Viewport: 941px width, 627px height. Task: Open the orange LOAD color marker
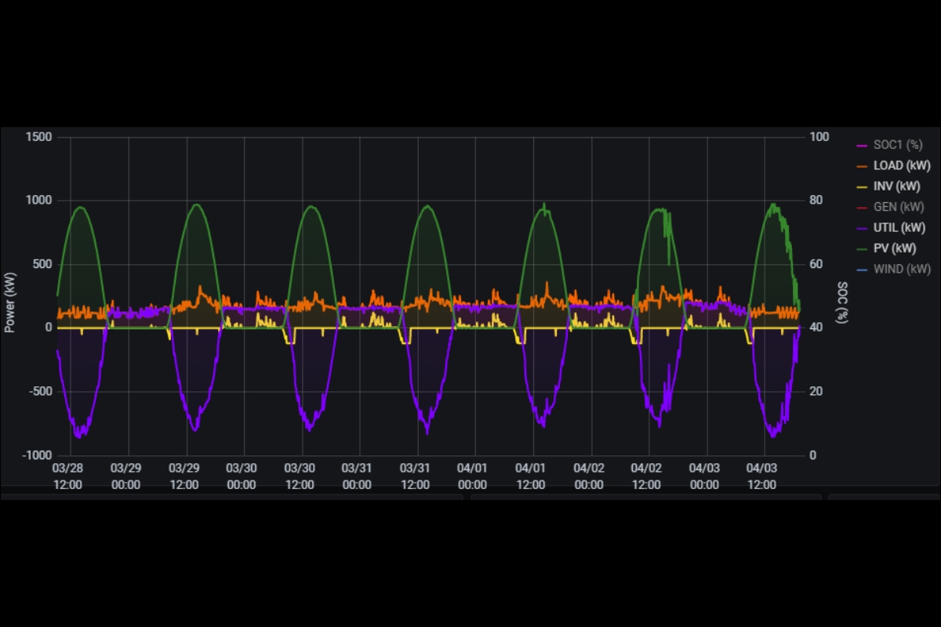[863, 166]
